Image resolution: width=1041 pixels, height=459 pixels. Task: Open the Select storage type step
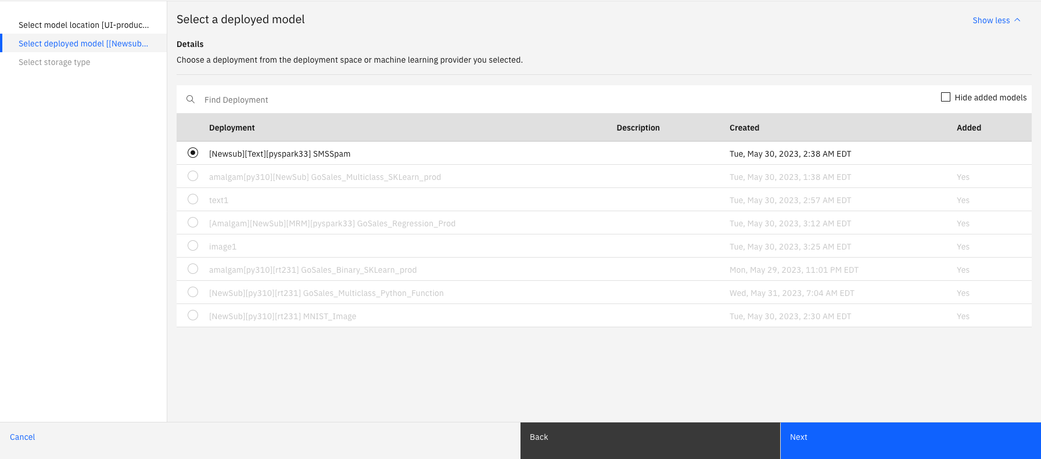coord(84,62)
